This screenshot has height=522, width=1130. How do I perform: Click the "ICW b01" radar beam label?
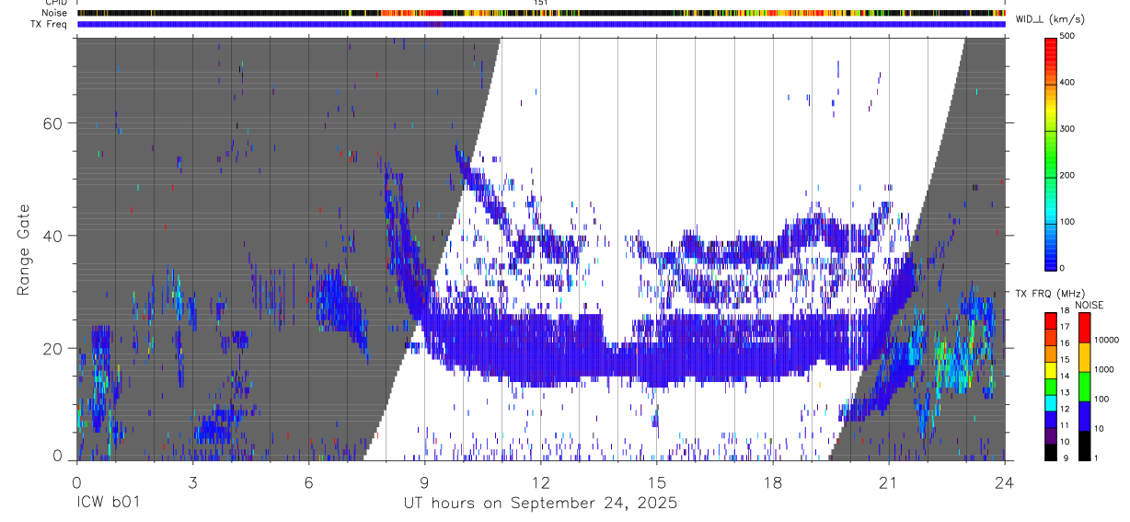[x=110, y=504]
